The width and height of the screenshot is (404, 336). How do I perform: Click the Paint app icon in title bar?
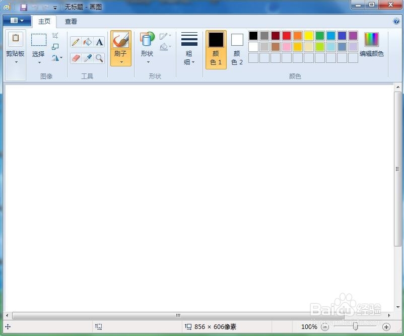coord(7,7)
